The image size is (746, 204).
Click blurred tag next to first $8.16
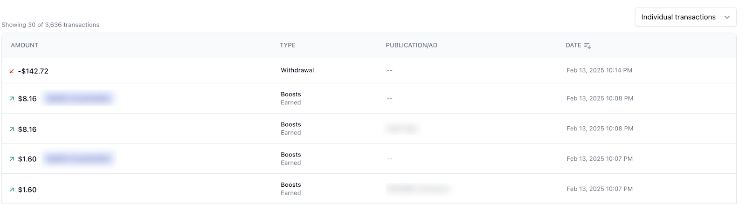(x=78, y=98)
